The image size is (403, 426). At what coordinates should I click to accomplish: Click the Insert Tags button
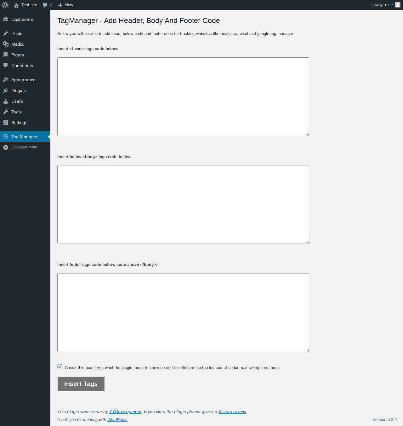coord(81,384)
